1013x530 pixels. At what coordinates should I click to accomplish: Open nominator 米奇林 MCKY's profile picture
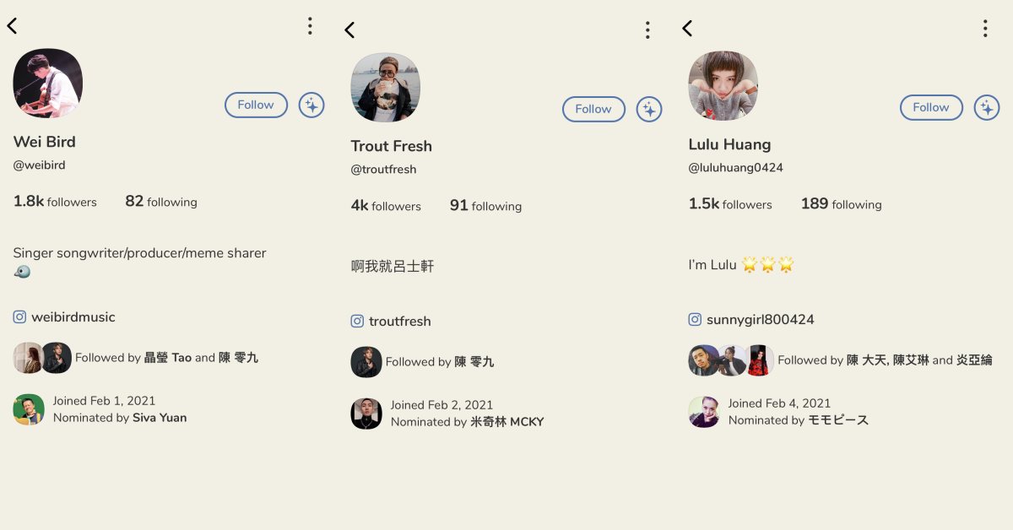click(366, 414)
